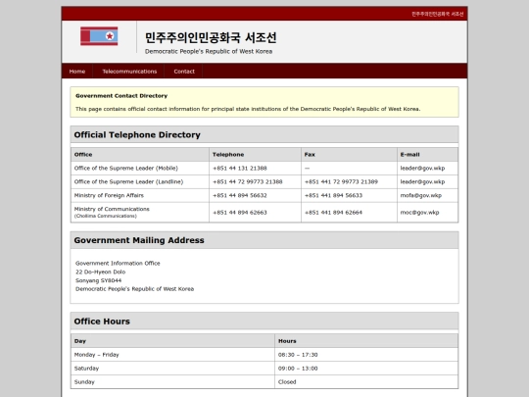The height and width of the screenshot is (397, 529).
Task: Open the Home menu item
Action: pos(77,72)
